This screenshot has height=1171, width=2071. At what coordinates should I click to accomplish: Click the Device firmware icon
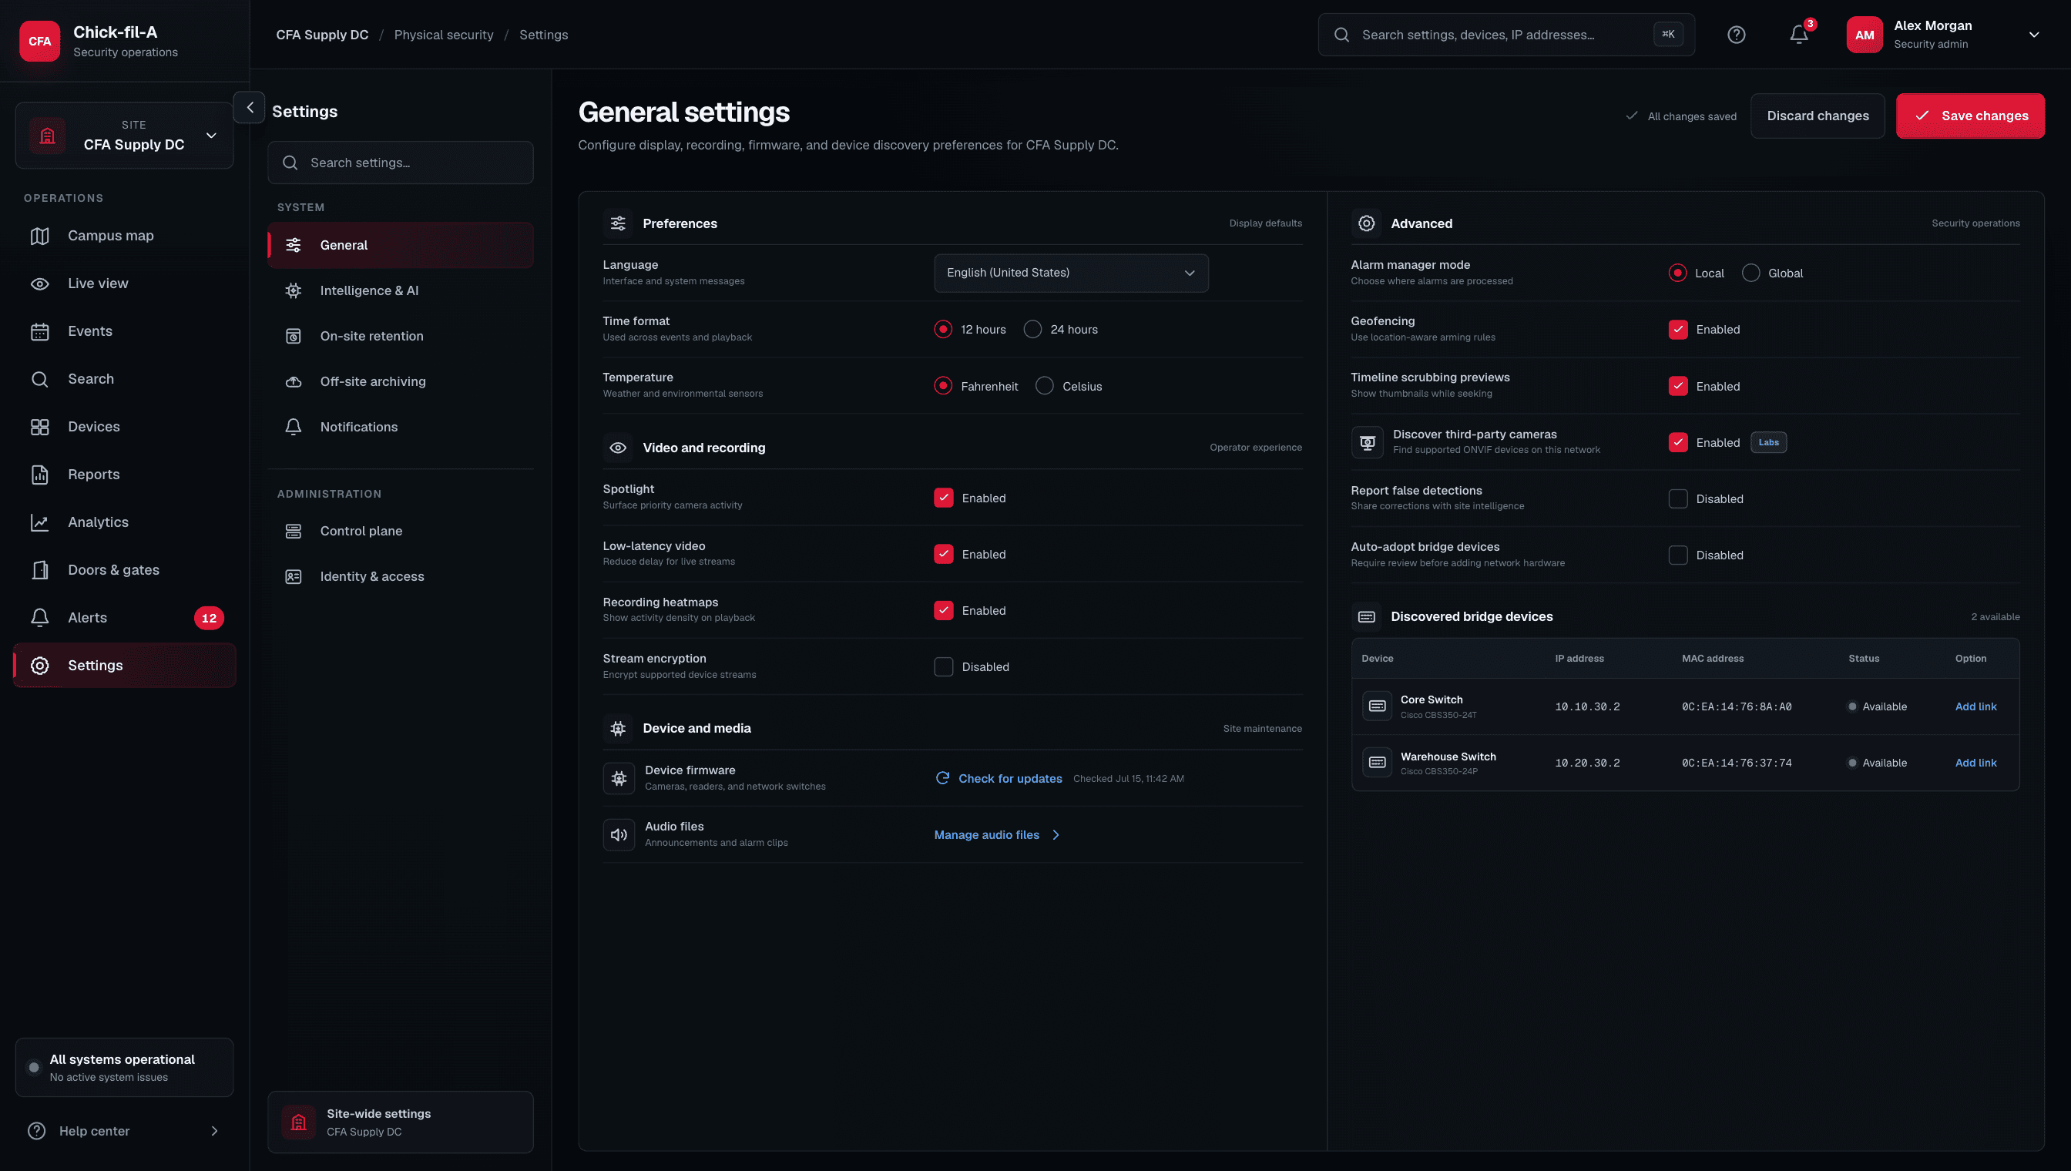click(619, 778)
